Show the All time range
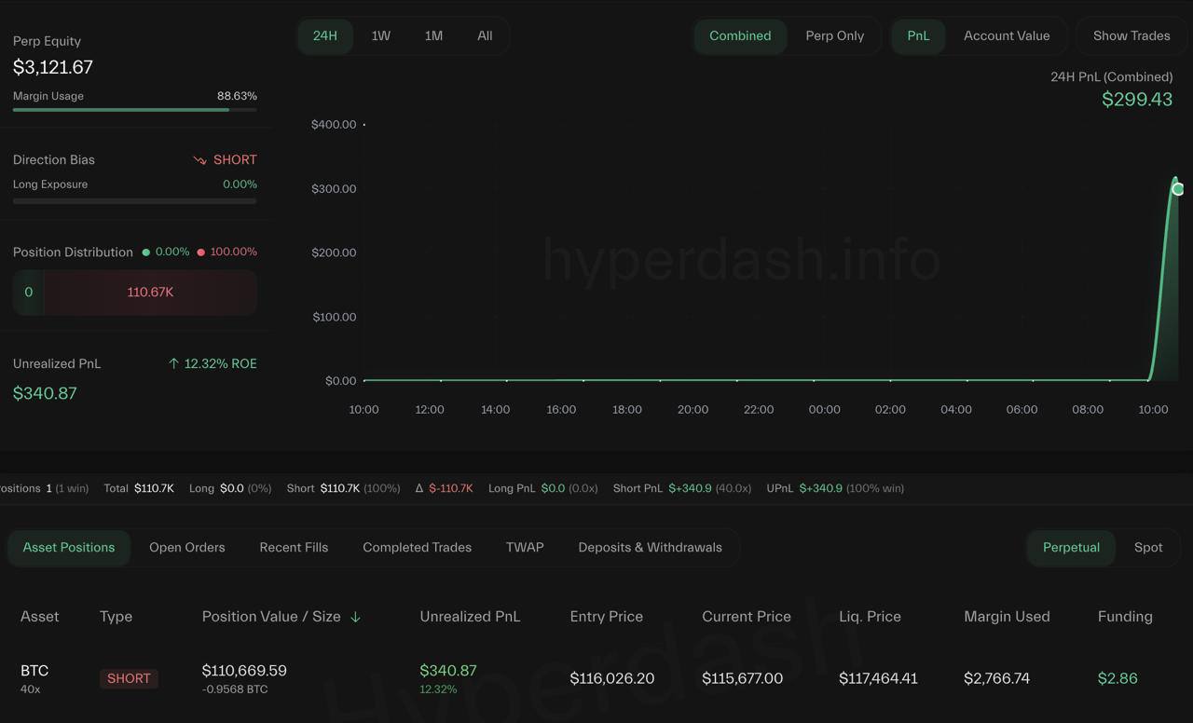 click(x=485, y=35)
